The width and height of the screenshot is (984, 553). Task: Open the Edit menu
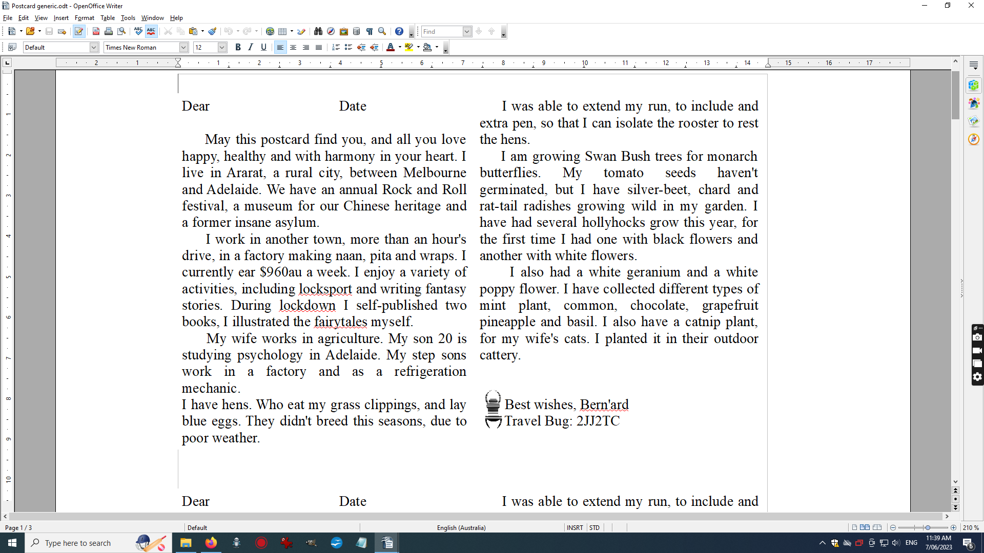point(24,18)
